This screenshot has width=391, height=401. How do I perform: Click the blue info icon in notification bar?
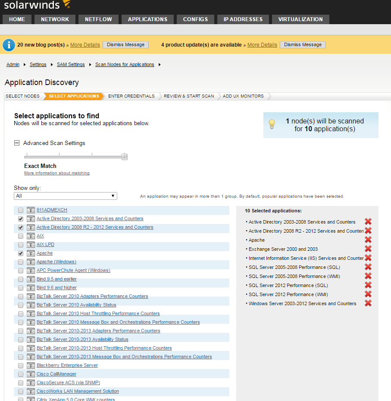9,45
